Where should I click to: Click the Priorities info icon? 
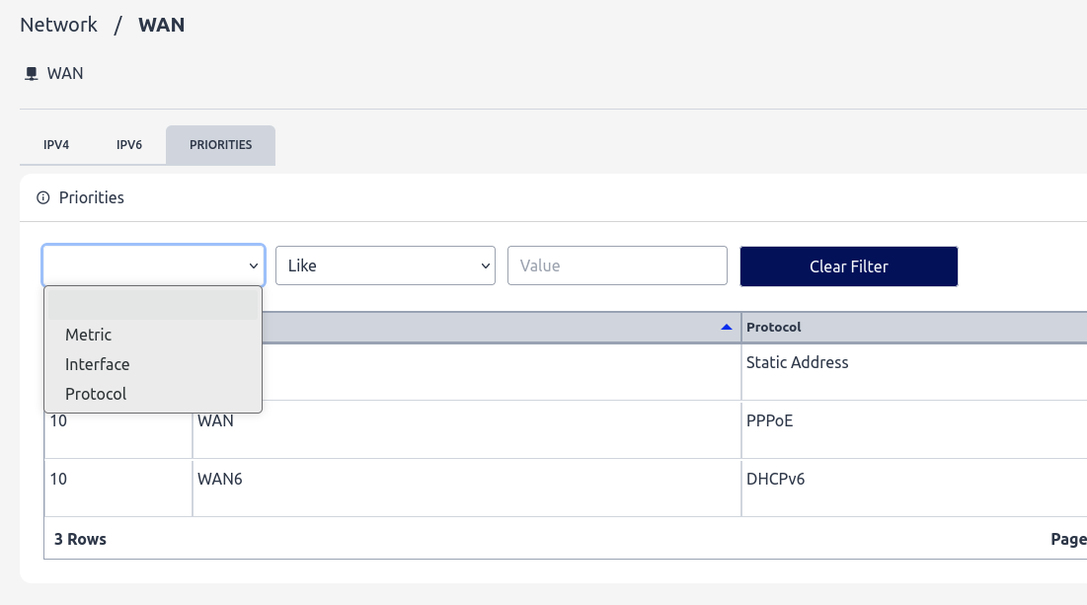tap(43, 197)
